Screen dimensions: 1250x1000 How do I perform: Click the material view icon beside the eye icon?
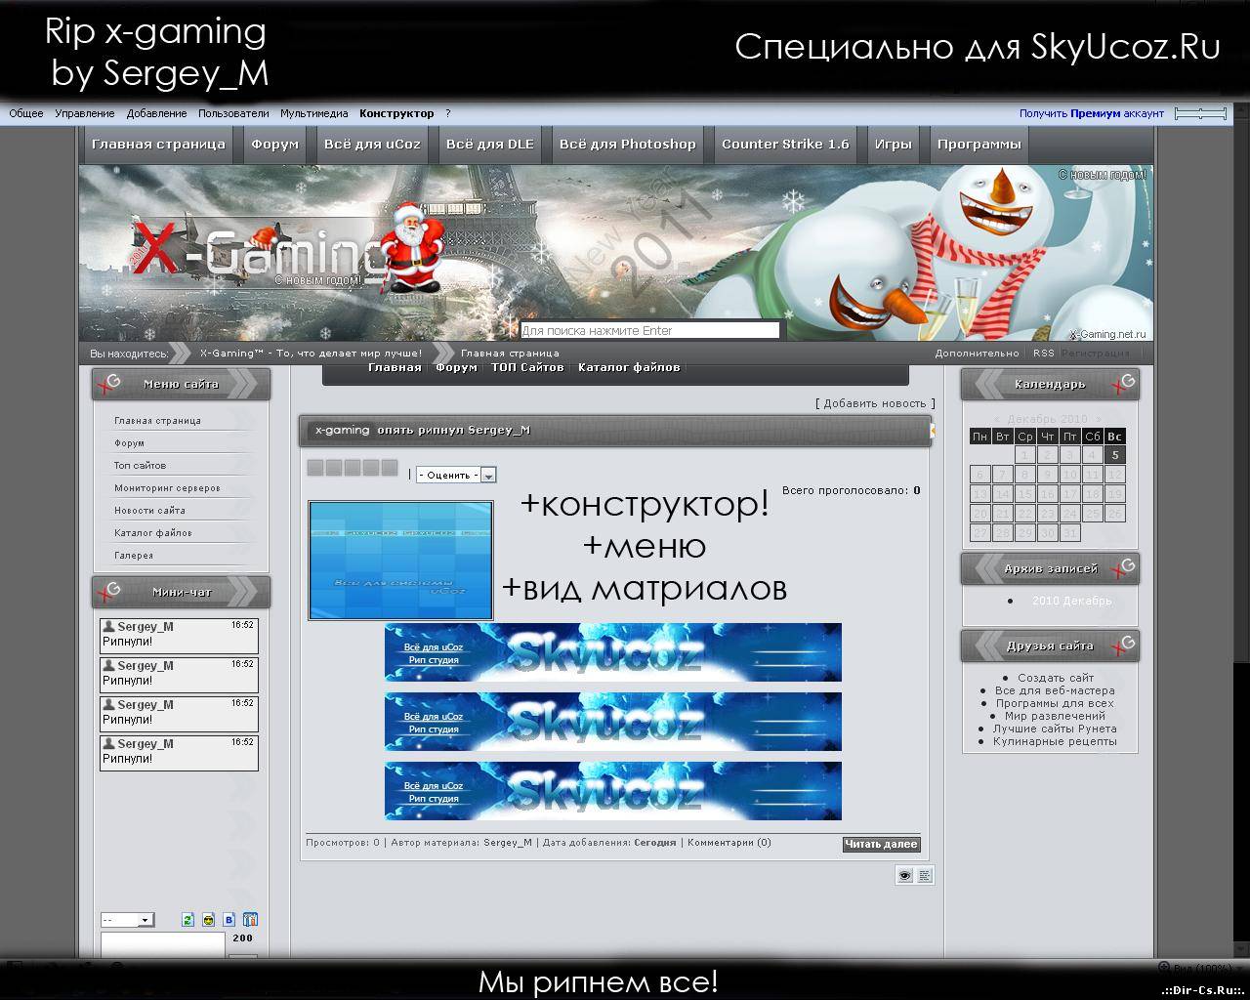pos(924,875)
